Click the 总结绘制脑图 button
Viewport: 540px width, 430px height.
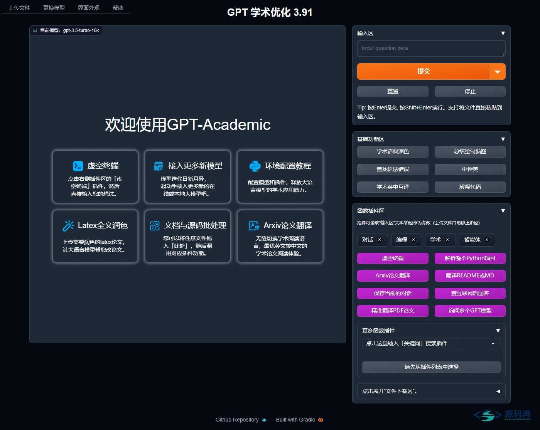pos(470,152)
